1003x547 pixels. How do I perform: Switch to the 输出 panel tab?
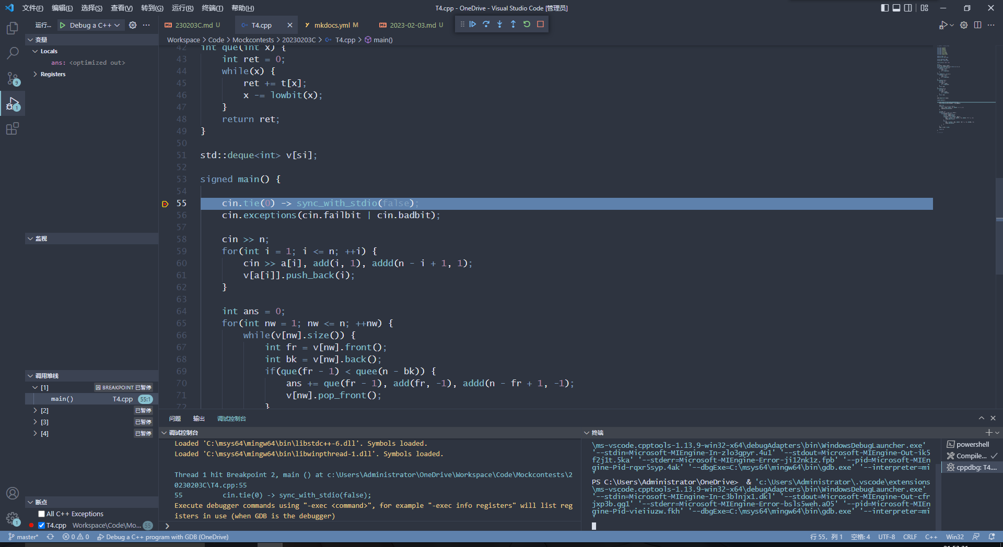[199, 419]
